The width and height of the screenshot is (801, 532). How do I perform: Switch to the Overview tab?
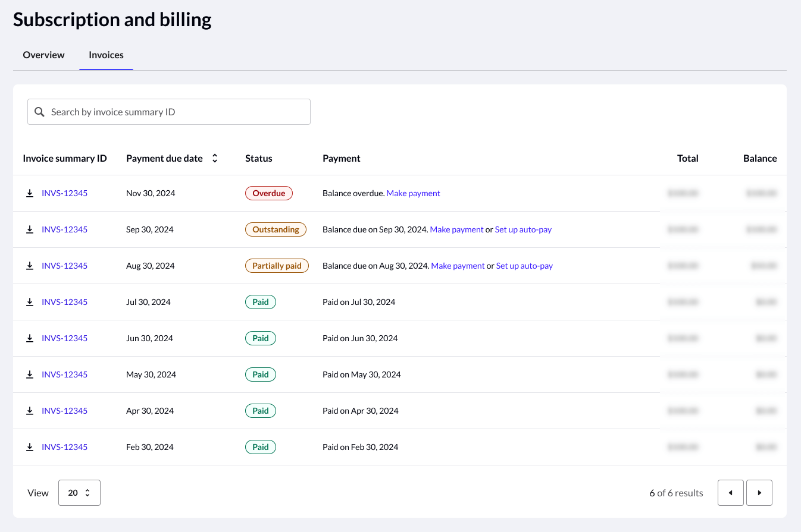point(43,55)
